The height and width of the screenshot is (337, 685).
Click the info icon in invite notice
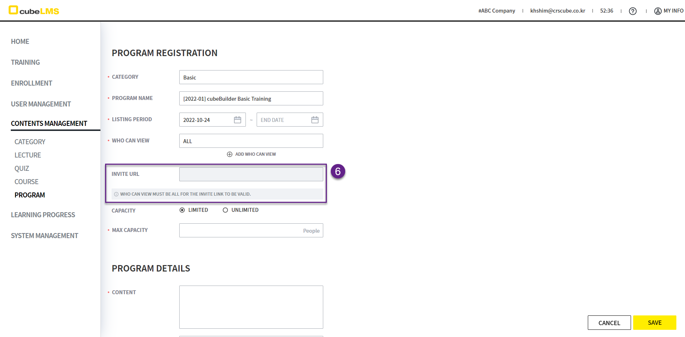click(x=116, y=194)
